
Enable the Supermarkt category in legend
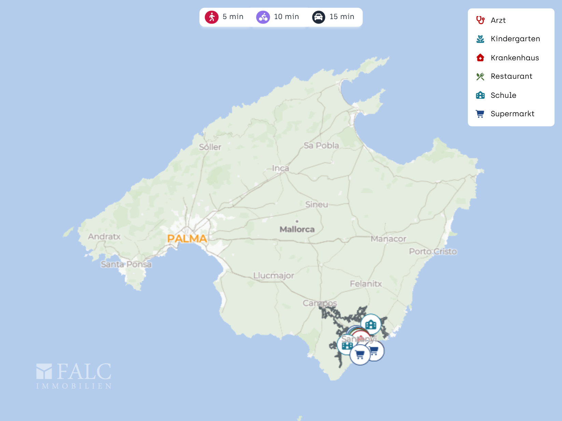coord(512,114)
